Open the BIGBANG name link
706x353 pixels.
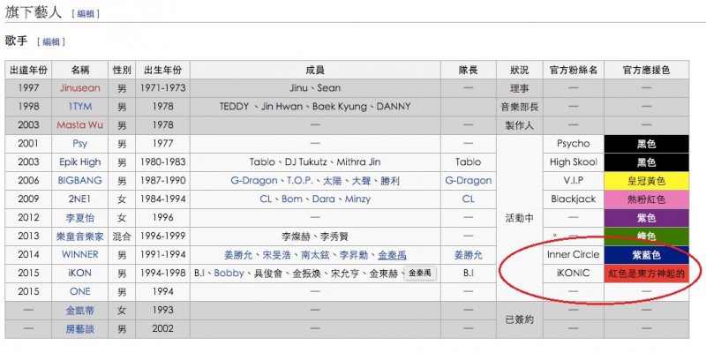[80, 181]
